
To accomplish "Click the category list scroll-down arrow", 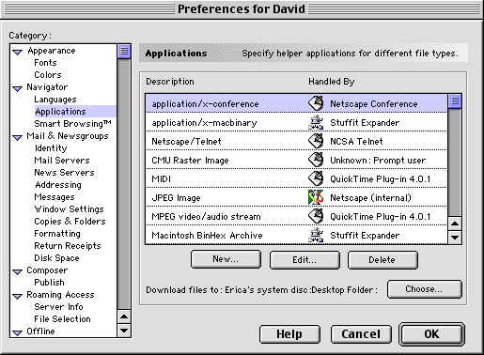I will click(x=124, y=331).
